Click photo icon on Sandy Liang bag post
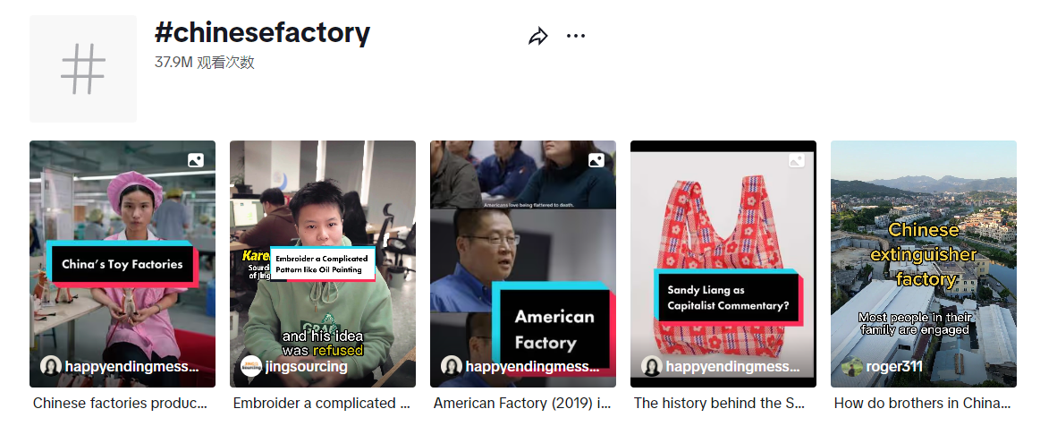 [x=796, y=160]
